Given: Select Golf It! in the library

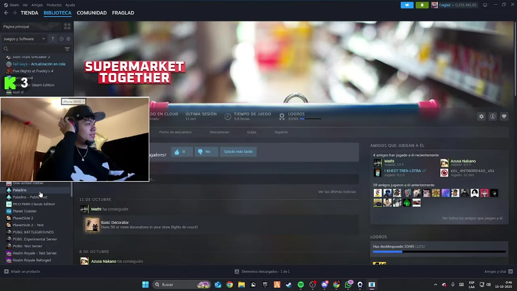Looking at the screenshot, I should [x=18, y=92].
